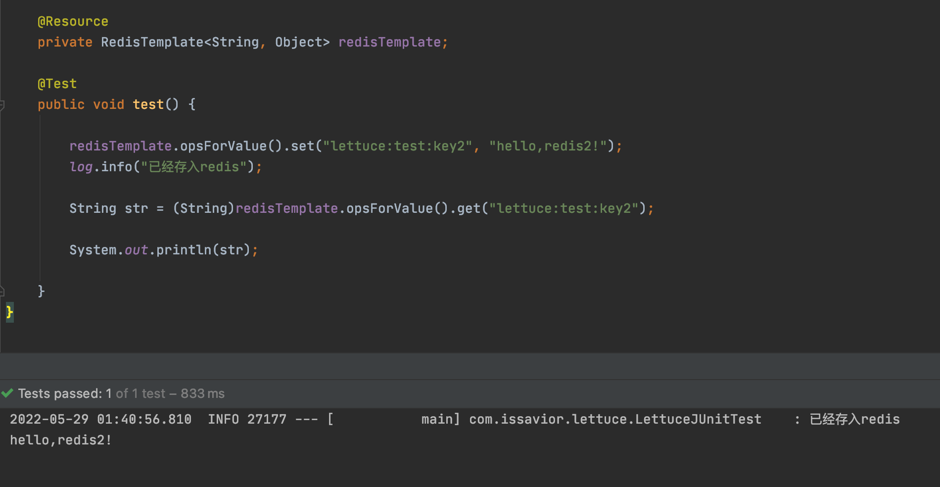
Task: Click "lettuce:test:key2" string in get call
Action: tap(564, 209)
